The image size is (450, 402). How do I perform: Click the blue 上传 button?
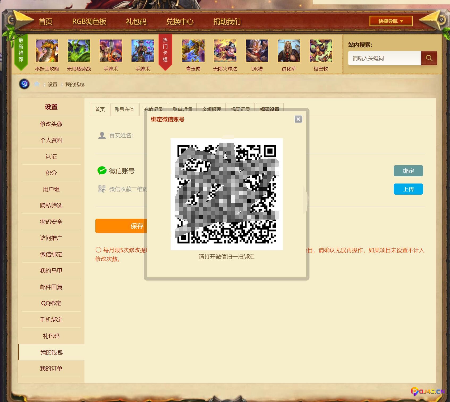click(408, 189)
